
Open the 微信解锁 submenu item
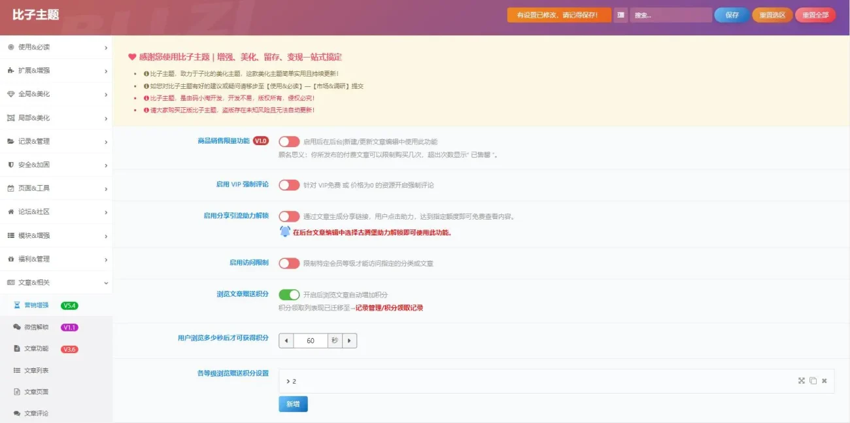pos(56,327)
